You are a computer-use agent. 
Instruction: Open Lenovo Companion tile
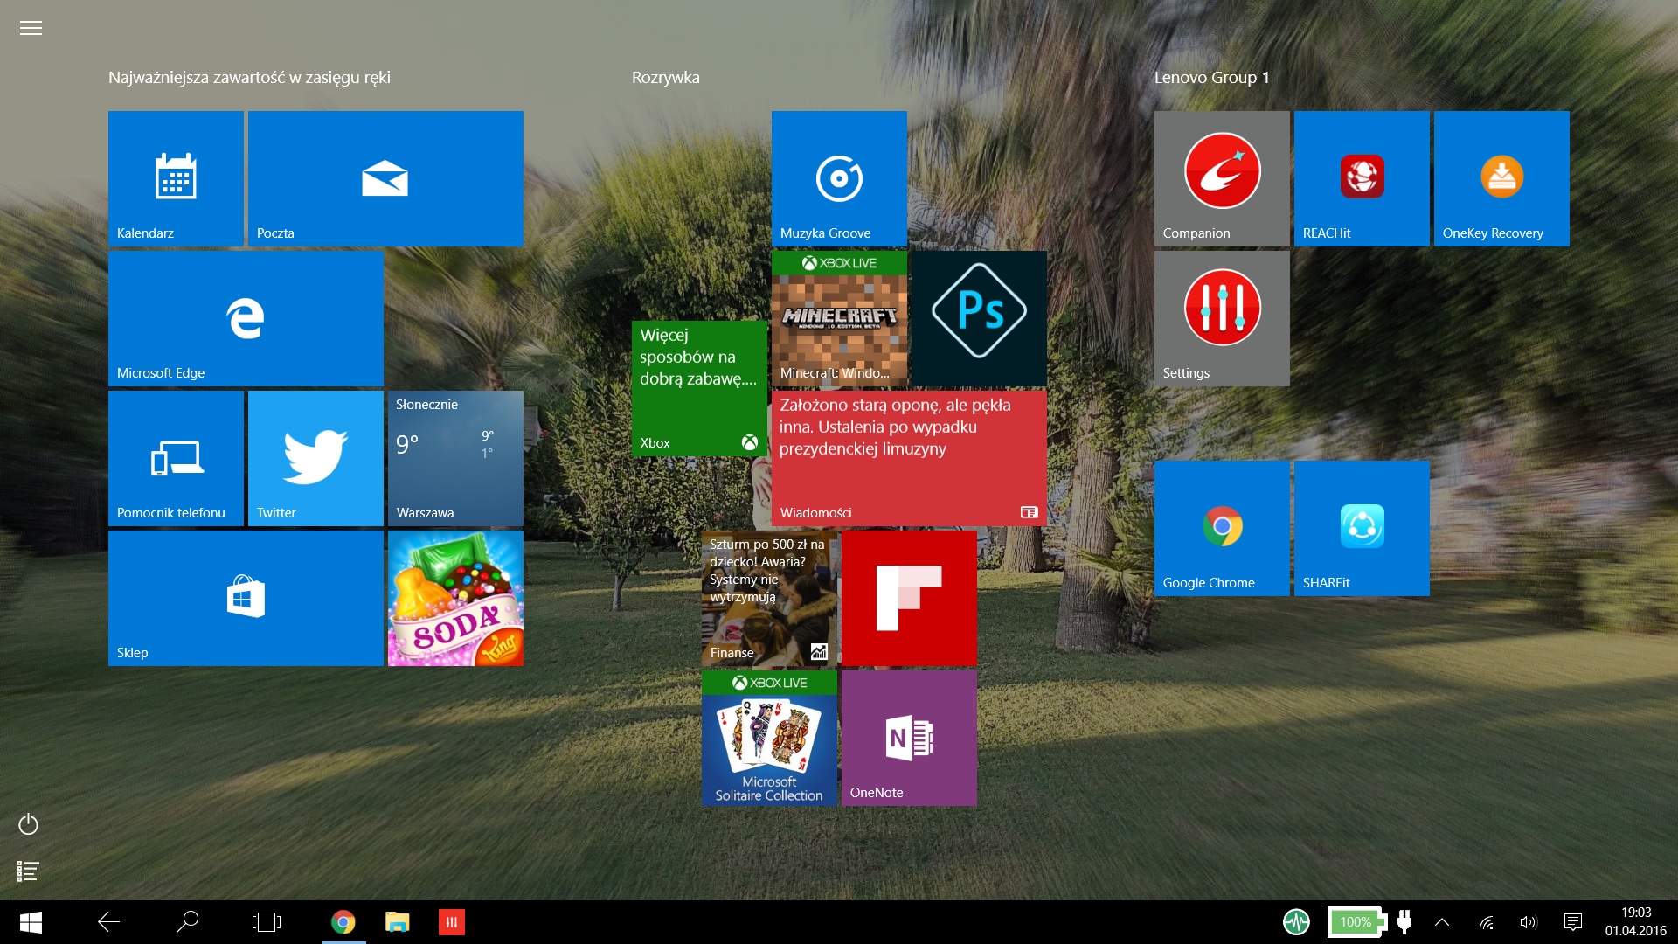pyautogui.click(x=1222, y=178)
